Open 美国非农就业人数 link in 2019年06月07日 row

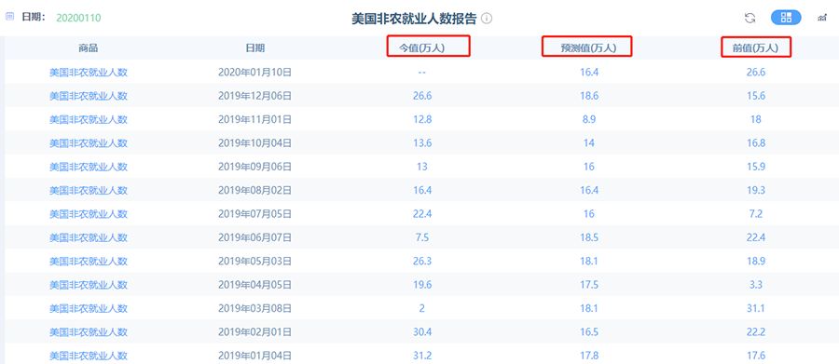point(89,237)
